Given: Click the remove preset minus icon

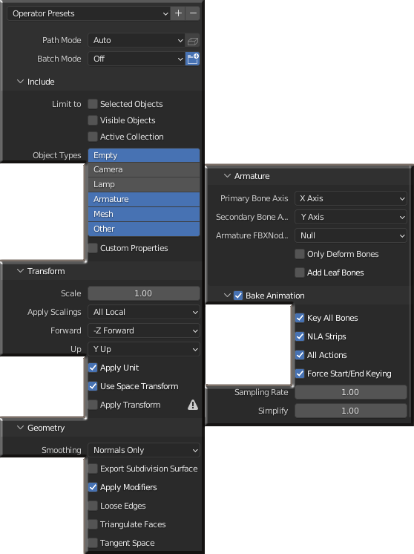Looking at the screenshot, I should [x=193, y=13].
